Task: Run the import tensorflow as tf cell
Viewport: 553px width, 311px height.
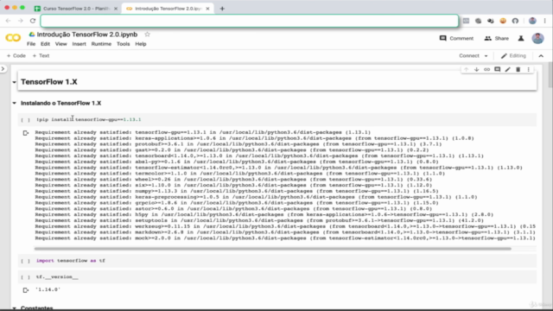Action: pyautogui.click(x=25, y=261)
